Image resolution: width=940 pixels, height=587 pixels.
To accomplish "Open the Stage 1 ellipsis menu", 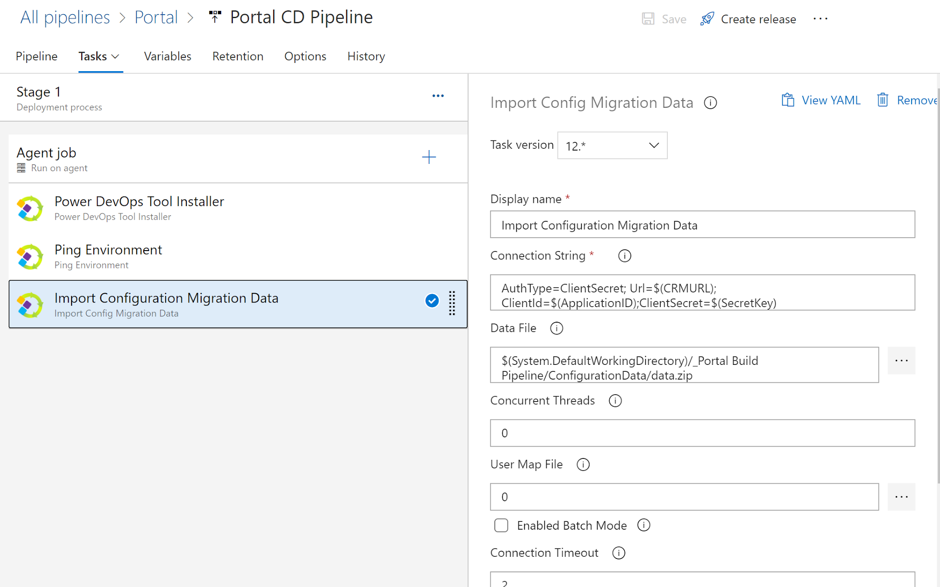I will (438, 96).
